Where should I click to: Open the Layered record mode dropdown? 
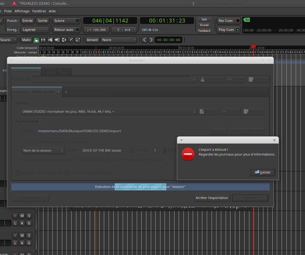(35, 30)
